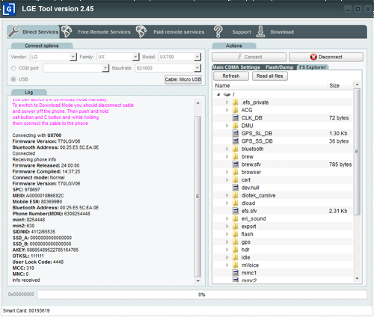Click the 0% progress bar
The width and height of the screenshot is (374, 317).
(x=202, y=295)
